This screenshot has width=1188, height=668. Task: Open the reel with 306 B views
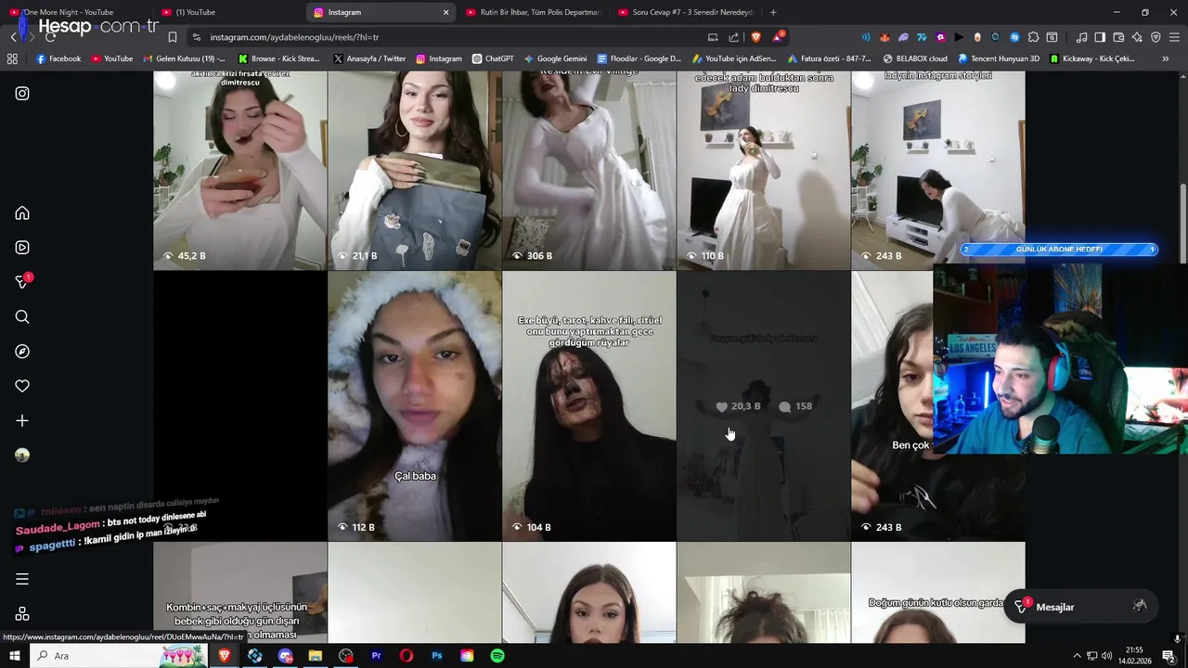(589, 171)
